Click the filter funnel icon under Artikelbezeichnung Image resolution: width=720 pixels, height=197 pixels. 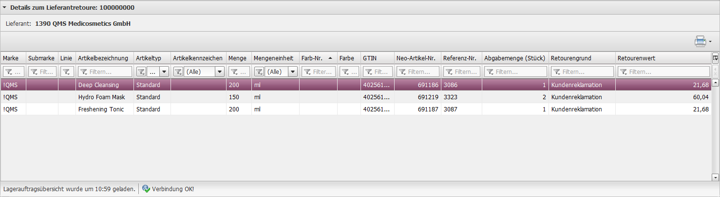click(84, 72)
